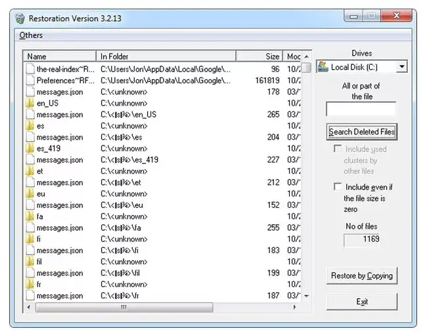The width and height of the screenshot is (427, 335).
Task: Click horizontal scrollbar right arrow
Action: pos(295,307)
